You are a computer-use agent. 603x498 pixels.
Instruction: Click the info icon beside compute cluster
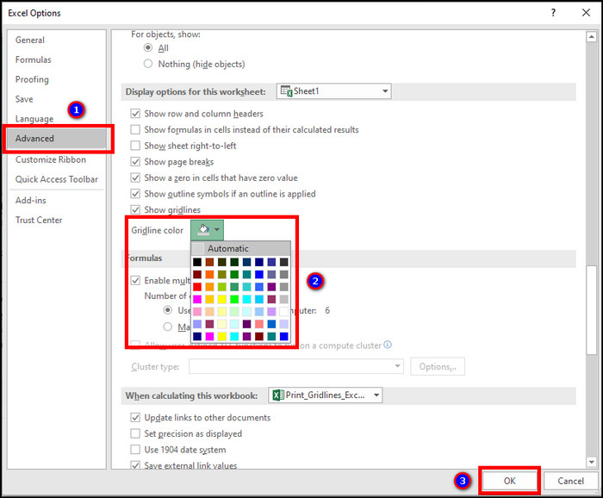(388, 345)
